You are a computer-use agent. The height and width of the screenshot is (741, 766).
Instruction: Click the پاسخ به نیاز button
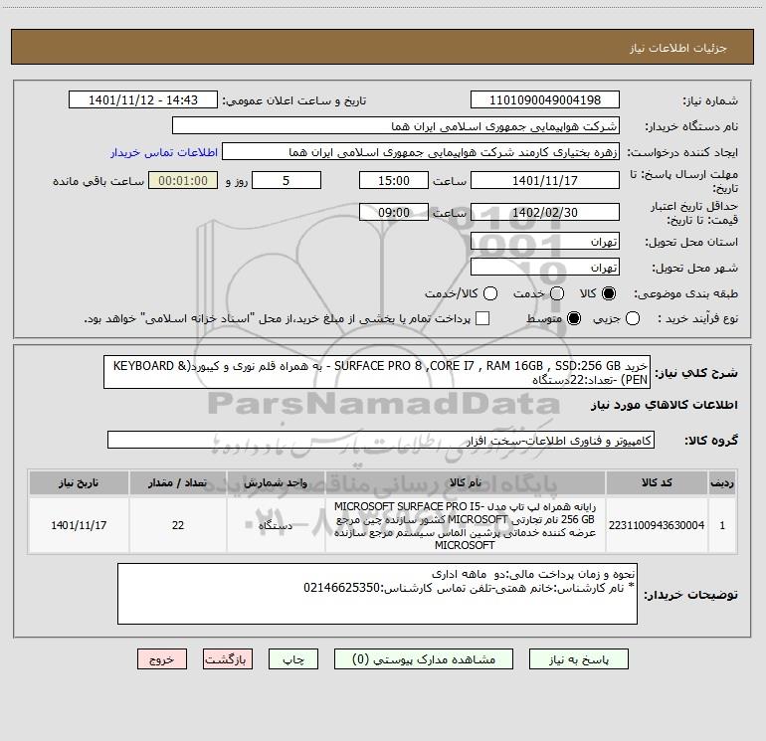pyautogui.click(x=579, y=659)
